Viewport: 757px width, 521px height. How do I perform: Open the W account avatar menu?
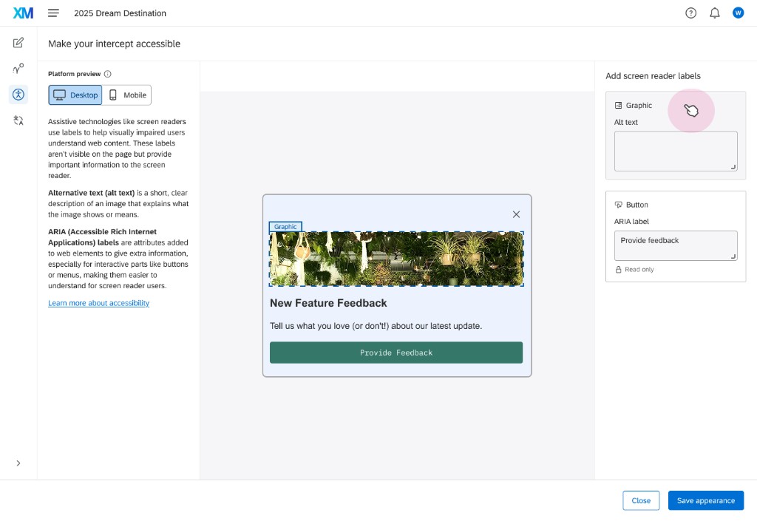click(x=738, y=13)
